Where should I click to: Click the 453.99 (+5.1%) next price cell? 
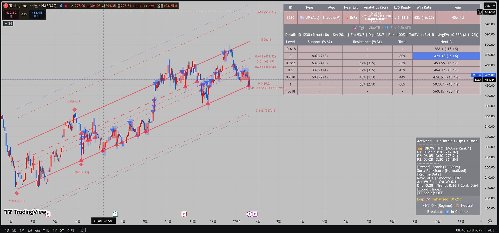click(446, 63)
